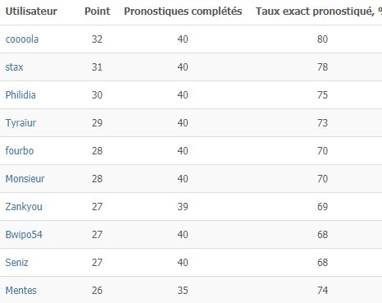Sort by Pronostiques complétés column header
The height and width of the screenshot is (303, 382).
183,11
